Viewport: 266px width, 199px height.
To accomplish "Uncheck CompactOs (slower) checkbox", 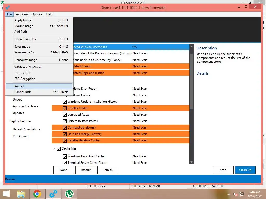I will (x=65, y=127).
